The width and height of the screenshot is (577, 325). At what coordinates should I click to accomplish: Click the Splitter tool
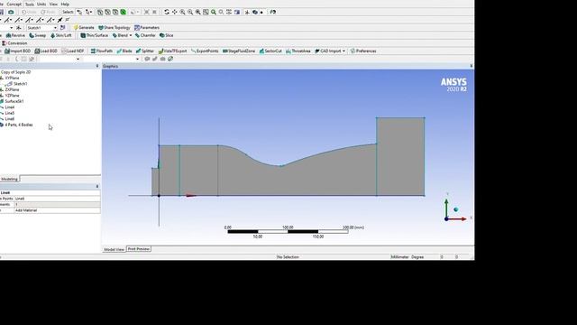coord(145,51)
